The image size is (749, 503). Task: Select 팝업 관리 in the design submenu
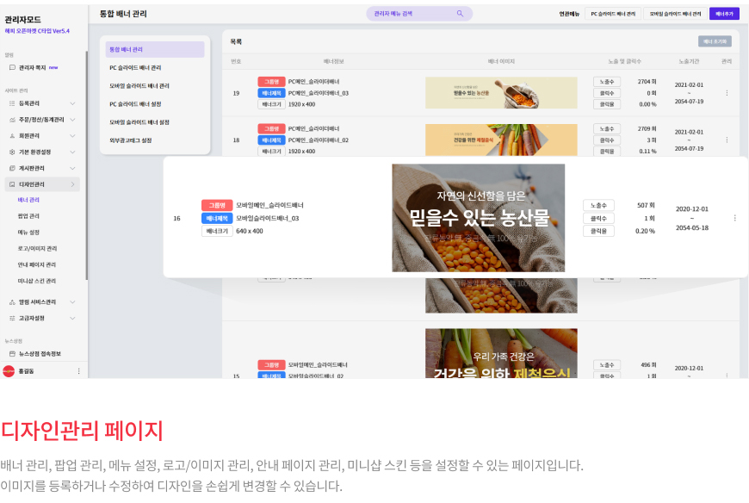pos(28,216)
